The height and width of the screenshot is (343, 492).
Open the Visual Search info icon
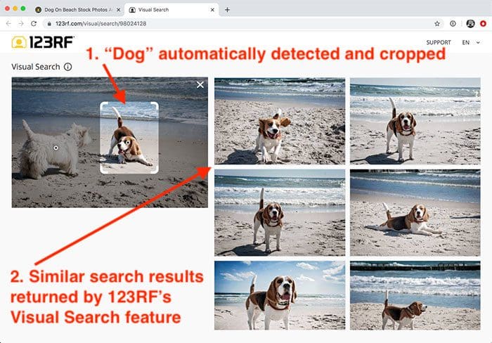[x=67, y=67]
